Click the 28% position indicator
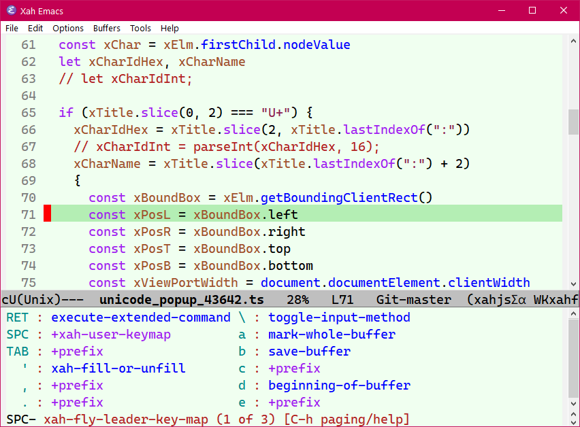 (x=297, y=299)
